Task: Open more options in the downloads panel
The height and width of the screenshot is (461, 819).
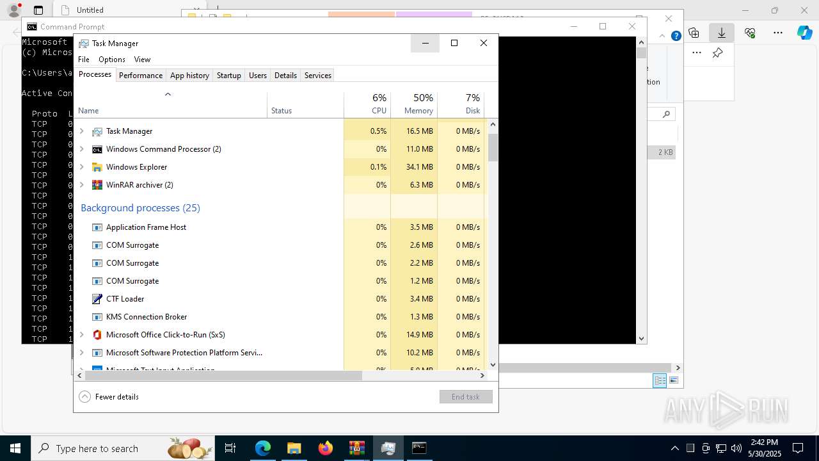Action: (697, 53)
